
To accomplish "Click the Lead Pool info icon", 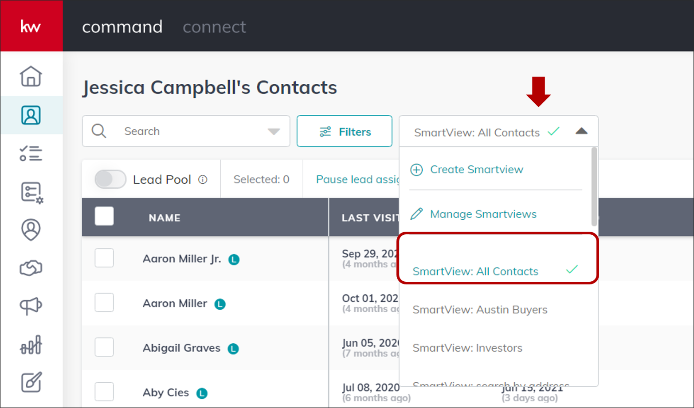I will (x=203, y=179).
